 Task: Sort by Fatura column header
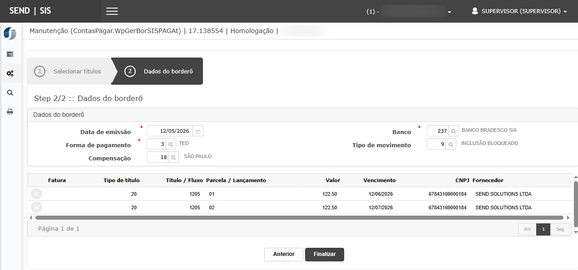click(57, 180)
